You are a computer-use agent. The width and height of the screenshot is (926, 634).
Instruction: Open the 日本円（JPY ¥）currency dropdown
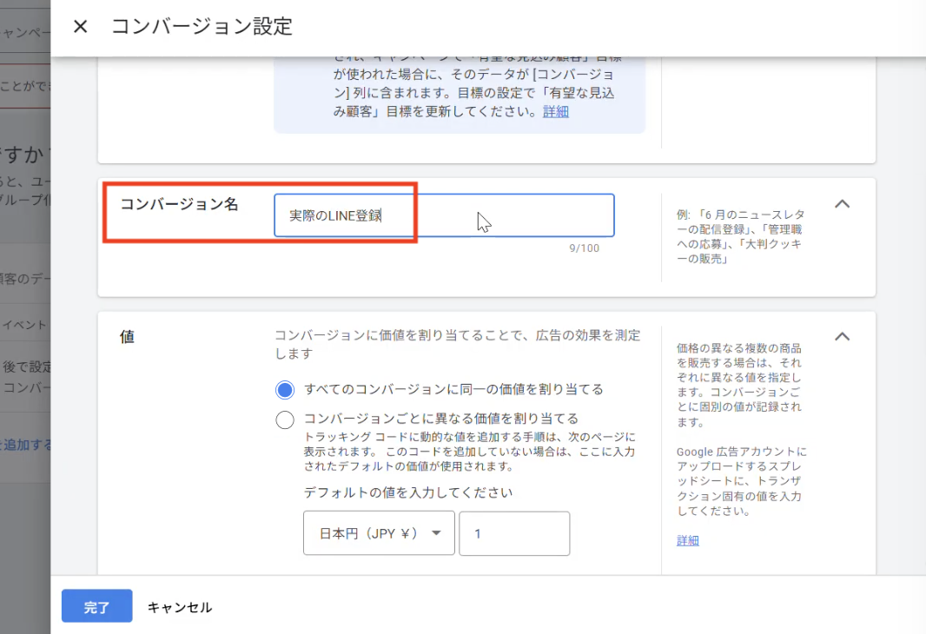[378, 533]
